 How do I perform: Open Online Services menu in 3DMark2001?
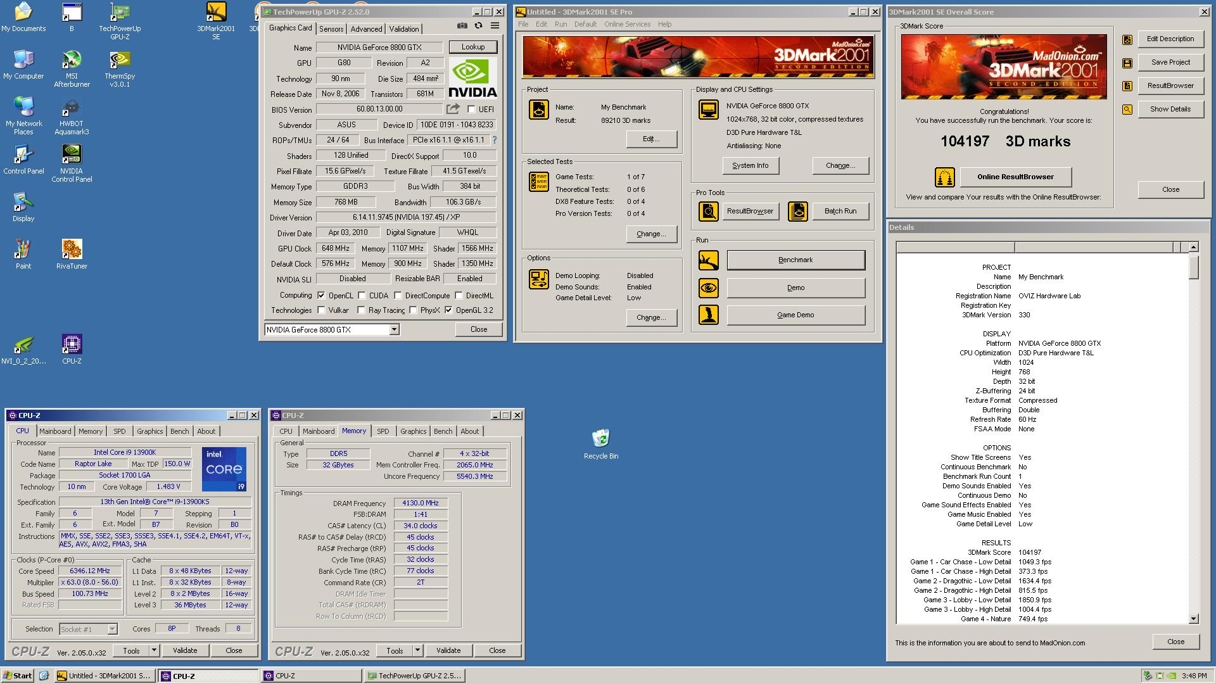627,24
